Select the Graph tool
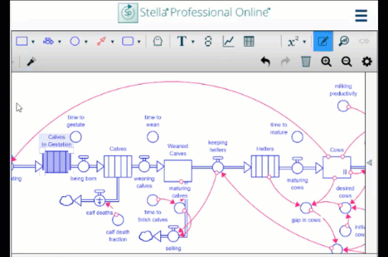The height and width of the screenshot is (257, 388). (228, 41)
